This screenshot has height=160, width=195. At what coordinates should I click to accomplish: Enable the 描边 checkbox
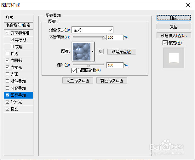(7, 54)
